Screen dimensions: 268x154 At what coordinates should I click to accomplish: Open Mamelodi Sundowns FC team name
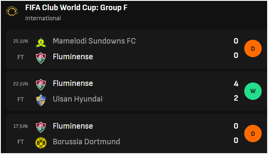click(x=94, y=41)
